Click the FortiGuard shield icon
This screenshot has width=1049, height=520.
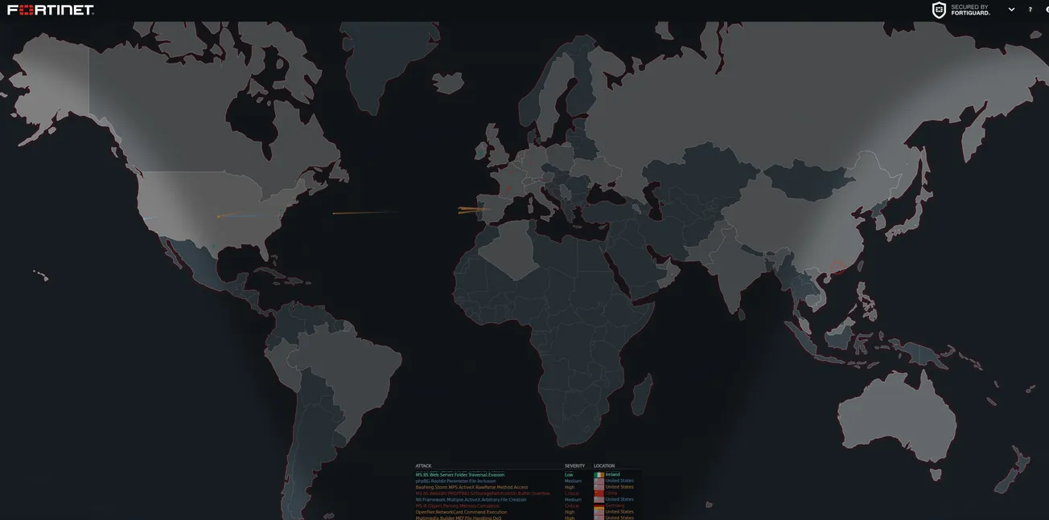[939, 10]
